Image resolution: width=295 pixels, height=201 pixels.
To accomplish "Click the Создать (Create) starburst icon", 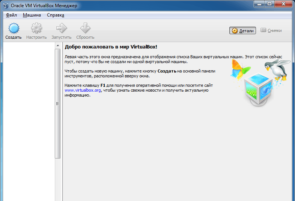I will 14,28.
